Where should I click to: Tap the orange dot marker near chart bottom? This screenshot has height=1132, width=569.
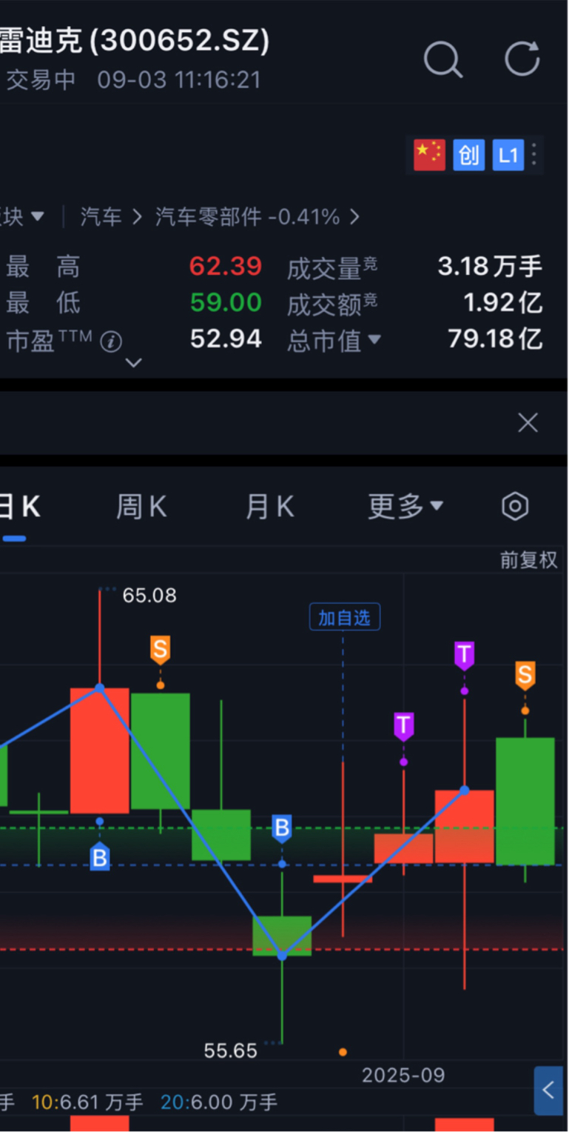coord(343,1052)
